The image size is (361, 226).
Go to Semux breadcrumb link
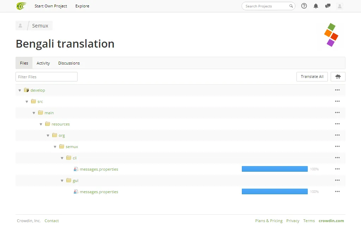[x=40, y=25]
